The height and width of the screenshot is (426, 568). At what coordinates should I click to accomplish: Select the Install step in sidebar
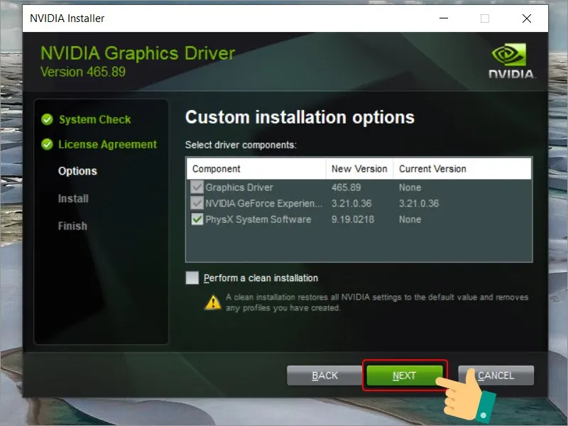tap(73, 199)
